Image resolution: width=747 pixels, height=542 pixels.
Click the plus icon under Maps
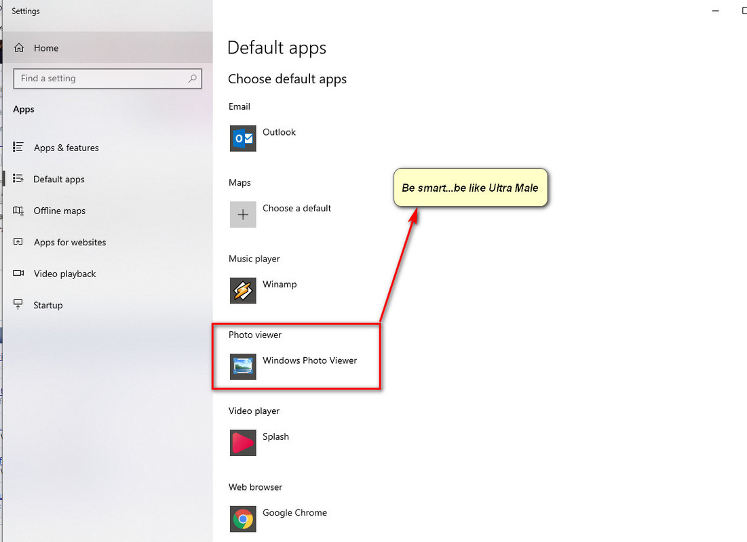pos(243,215)
